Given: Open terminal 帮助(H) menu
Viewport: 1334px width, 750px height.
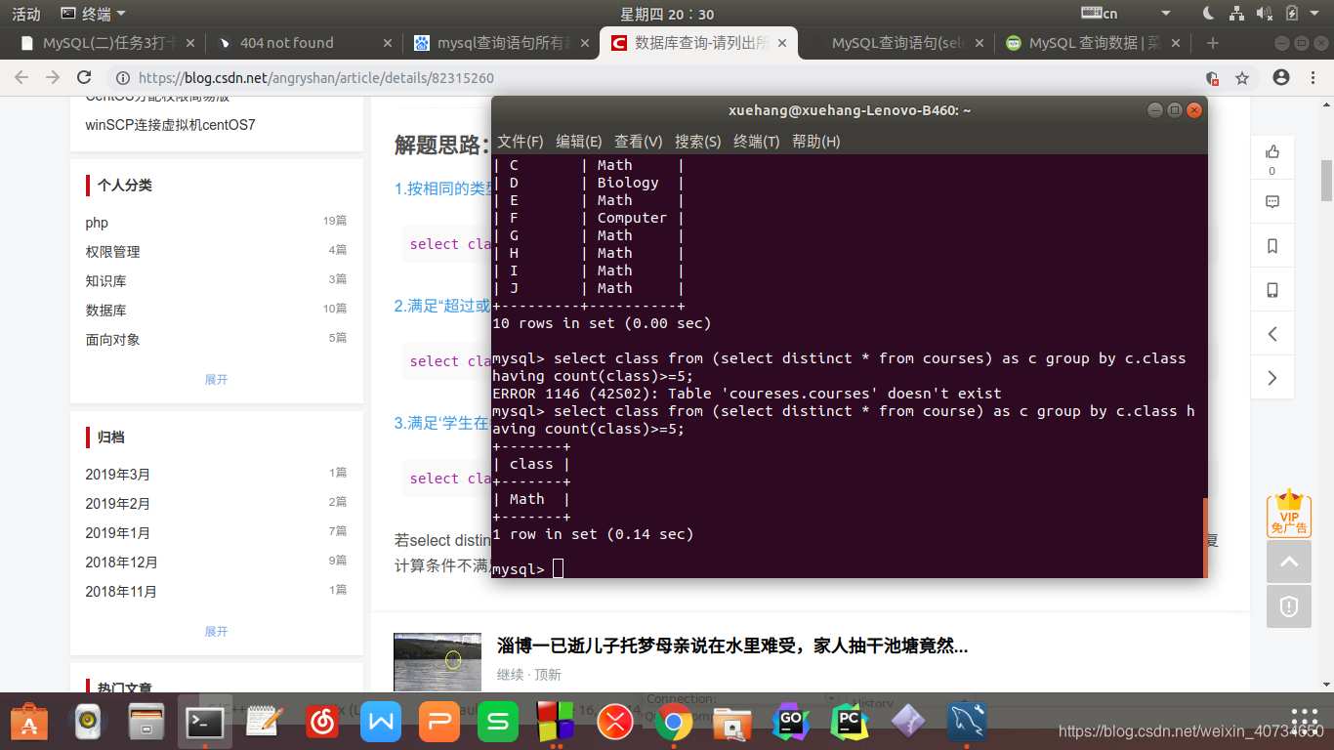Looking at the screenshot, I should (x=816, y=142).
